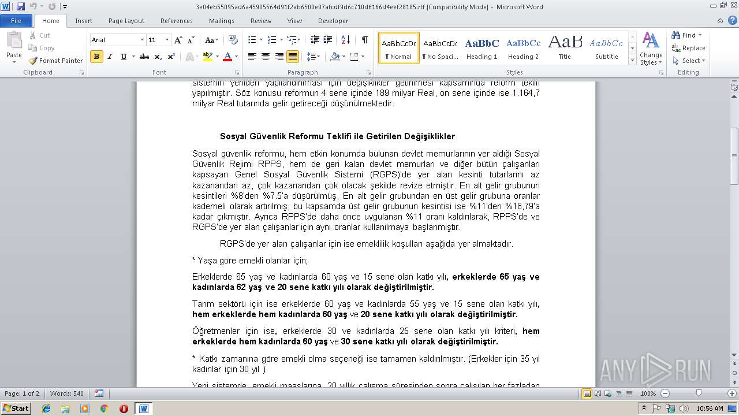Select the Normal style
The image size is (739, 416).
399,48
